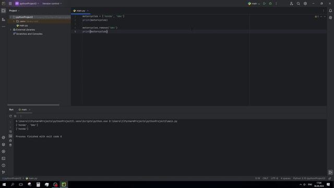Viewport: 334px width, 188px height.
Task: Open the pythonProject2 project dropdown in title bar
Action: tap(27, 4)
